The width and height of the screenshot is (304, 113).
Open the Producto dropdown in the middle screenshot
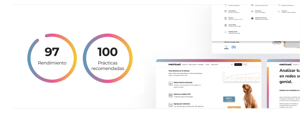[185, 65]
